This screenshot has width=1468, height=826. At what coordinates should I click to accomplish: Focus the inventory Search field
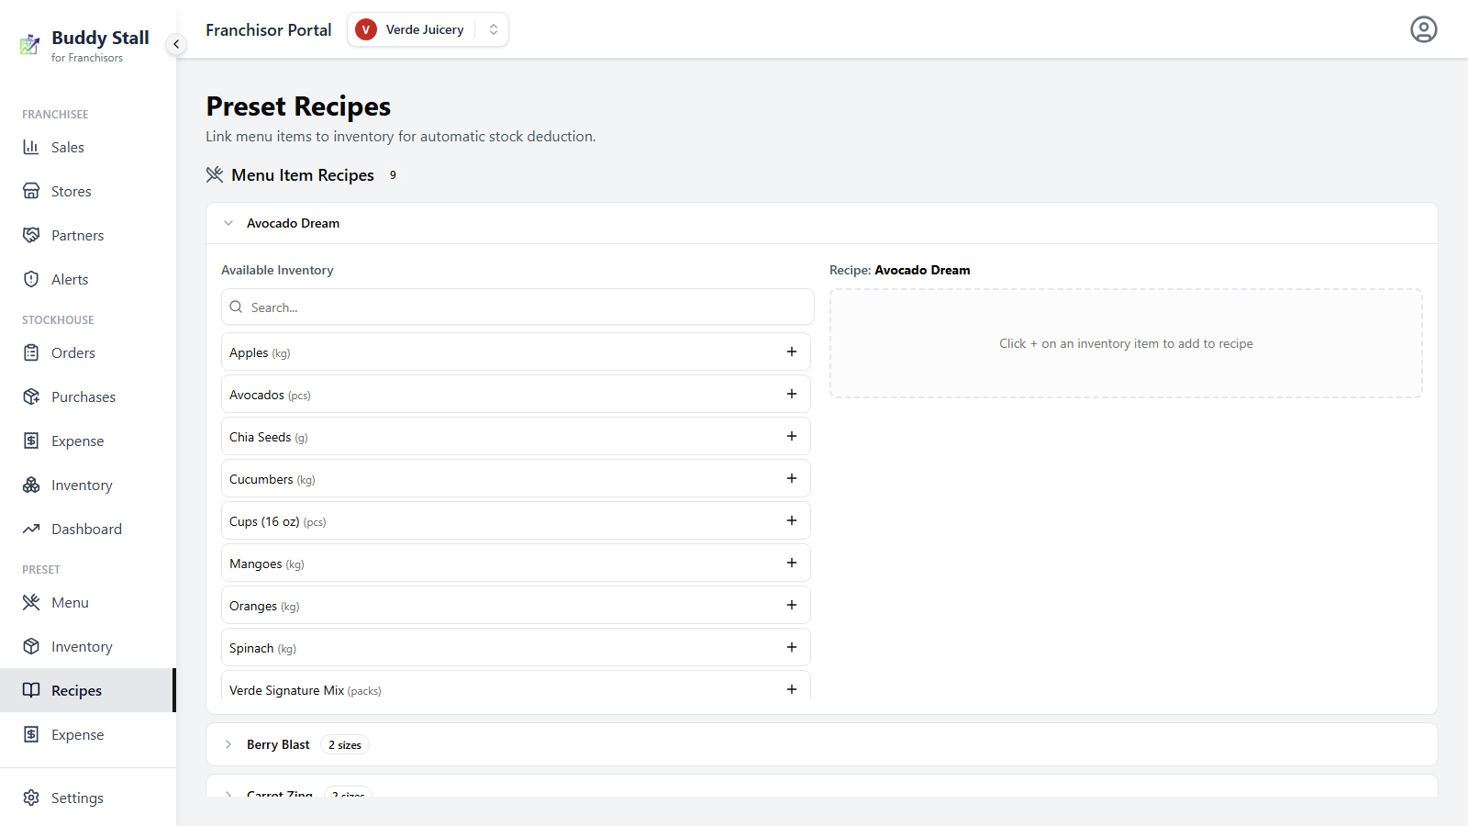[x=517, y=307]
